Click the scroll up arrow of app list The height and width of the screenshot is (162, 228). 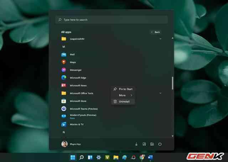pyautogui.click(x=172, y=38)
